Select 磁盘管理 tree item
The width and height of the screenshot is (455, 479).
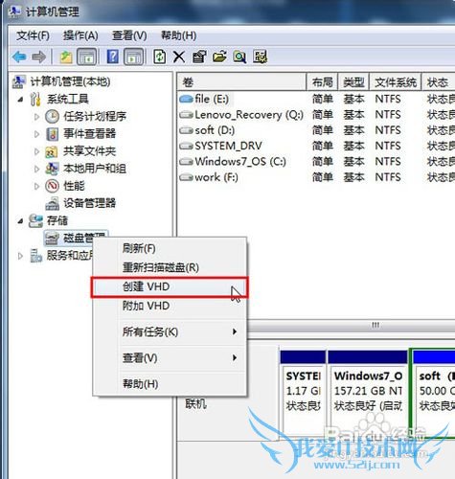tap(76, 238)
